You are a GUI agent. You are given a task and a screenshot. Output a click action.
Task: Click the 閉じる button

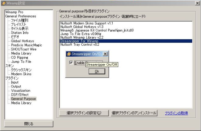click(x=29, y=124)
